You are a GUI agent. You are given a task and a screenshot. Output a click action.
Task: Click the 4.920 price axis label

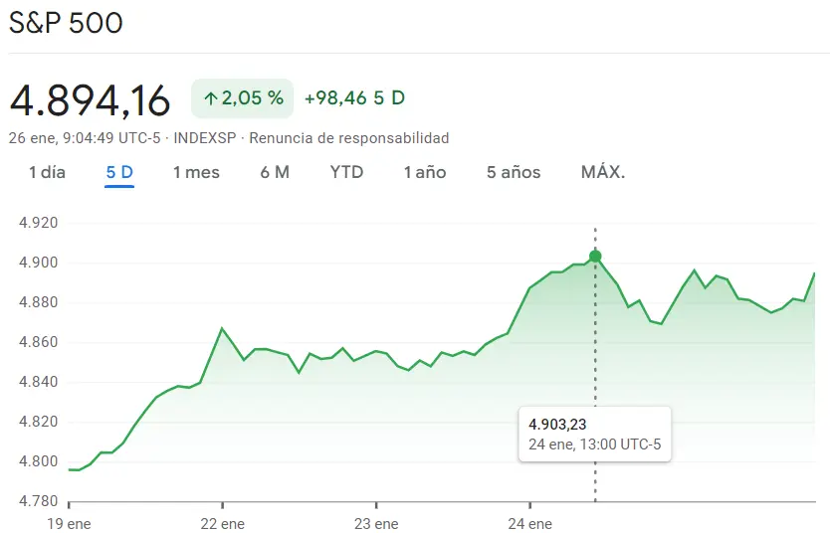(39, 223)
